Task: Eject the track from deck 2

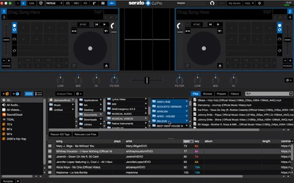Action: [220, 66]
